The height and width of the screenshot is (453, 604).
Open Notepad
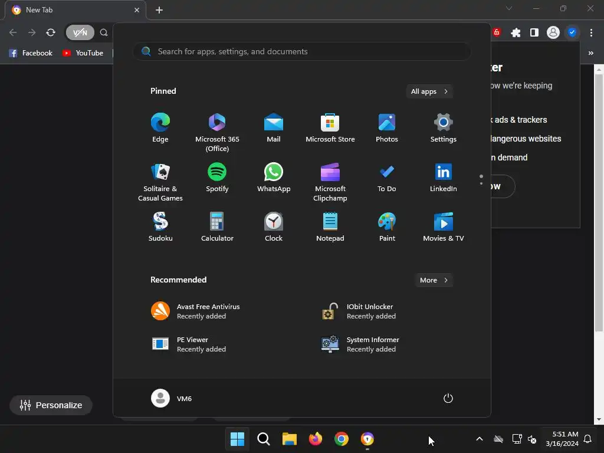tap(330, 227)
